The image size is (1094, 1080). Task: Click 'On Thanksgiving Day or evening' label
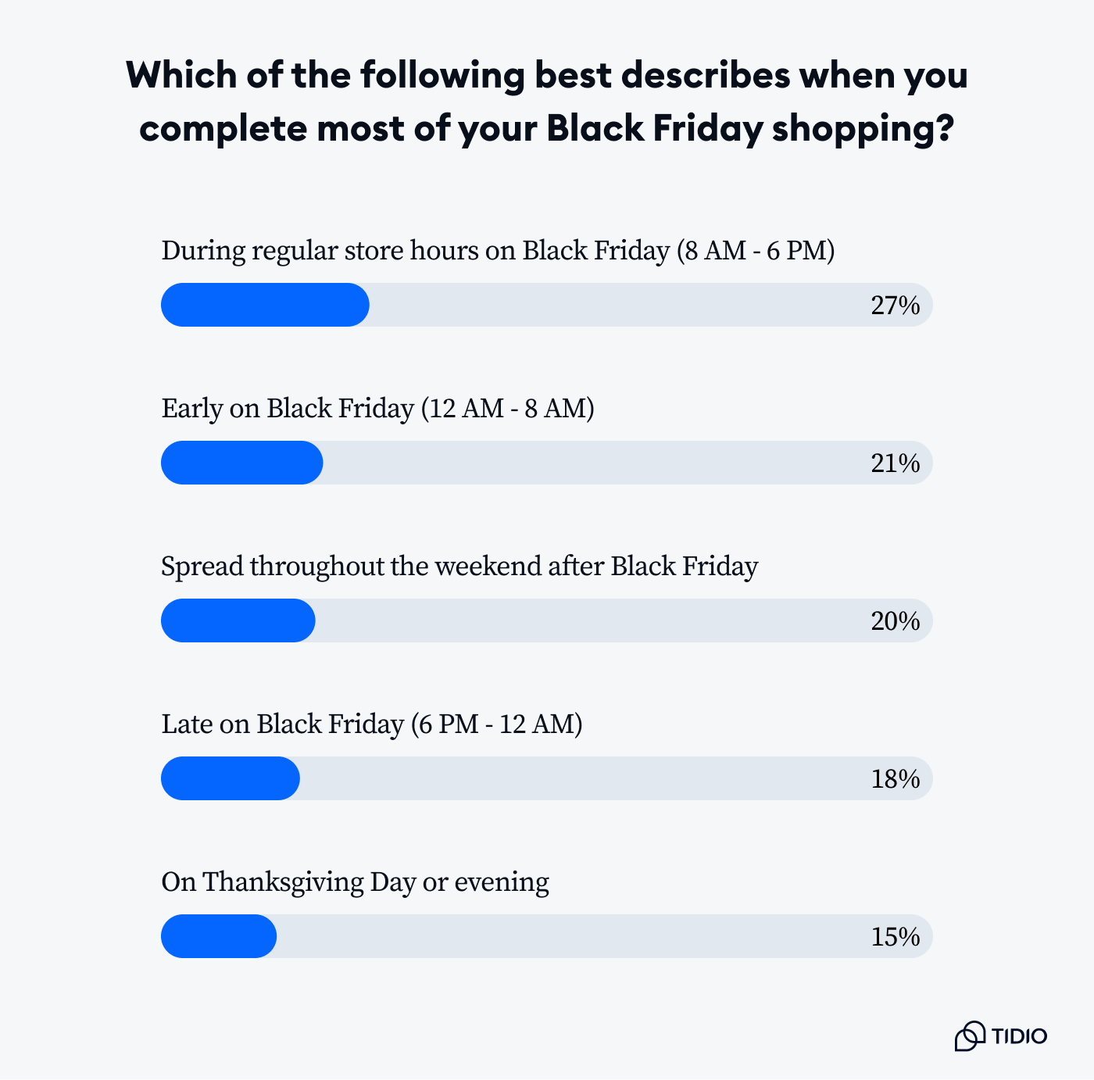coord(355,882)
